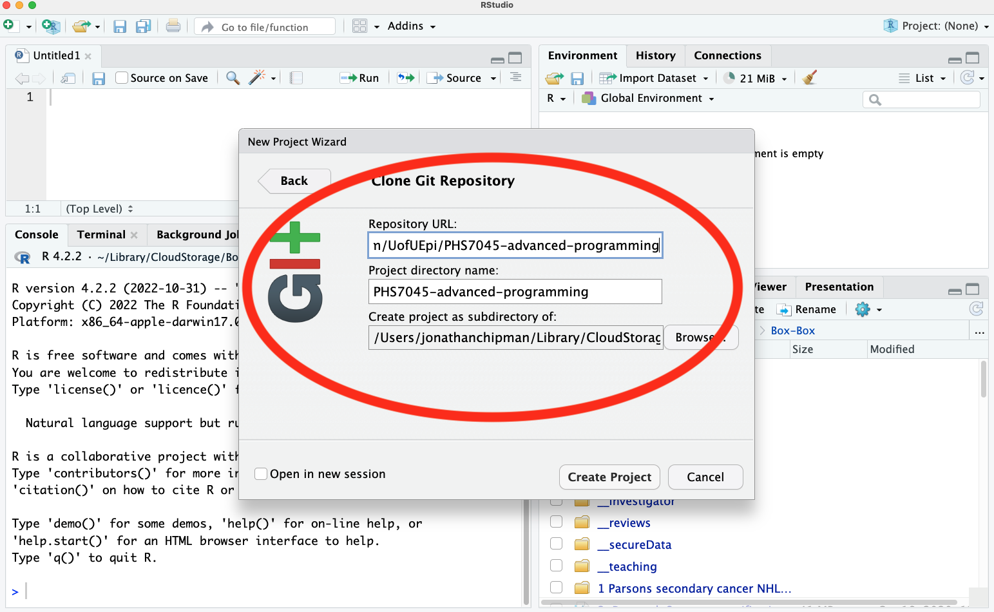994x612 pixels.
Task: Click the Box-Box breadcrumb path link
Action: tap(792, 331)
